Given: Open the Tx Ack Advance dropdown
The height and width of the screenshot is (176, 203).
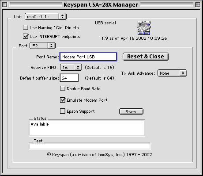Looking at the screenshot, I should 172,73.
